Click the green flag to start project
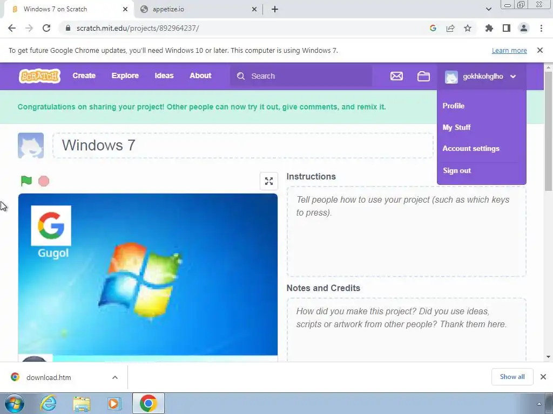 coord(26,181)
